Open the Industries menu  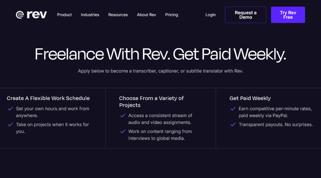point(90,15)
